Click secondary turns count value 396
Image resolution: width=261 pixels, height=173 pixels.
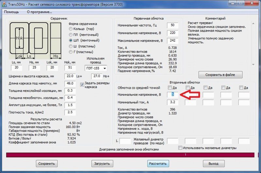coord(173,109)
